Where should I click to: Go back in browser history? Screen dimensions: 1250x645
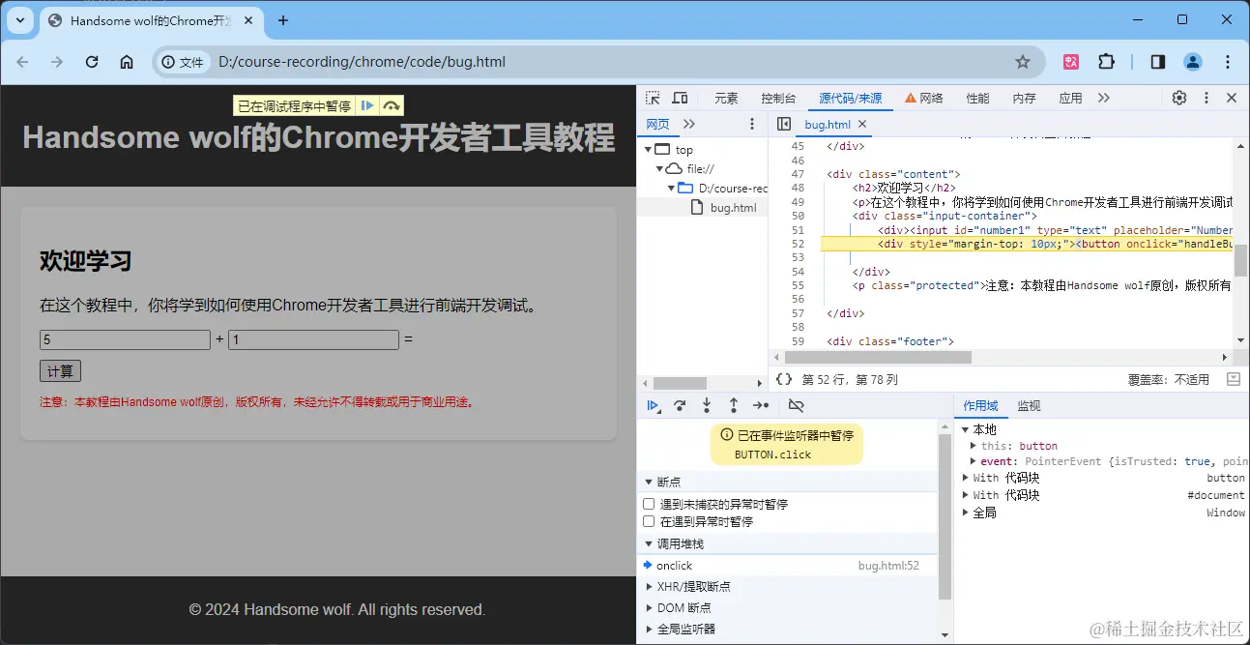23,62
